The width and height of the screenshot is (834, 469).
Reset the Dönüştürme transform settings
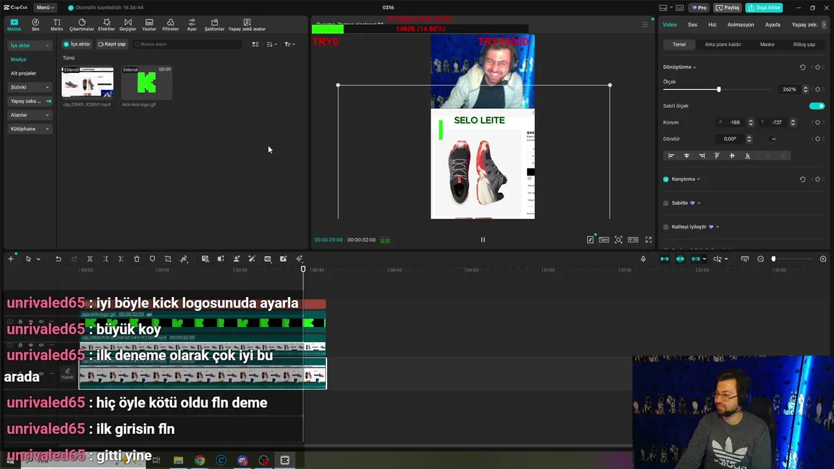803,67
